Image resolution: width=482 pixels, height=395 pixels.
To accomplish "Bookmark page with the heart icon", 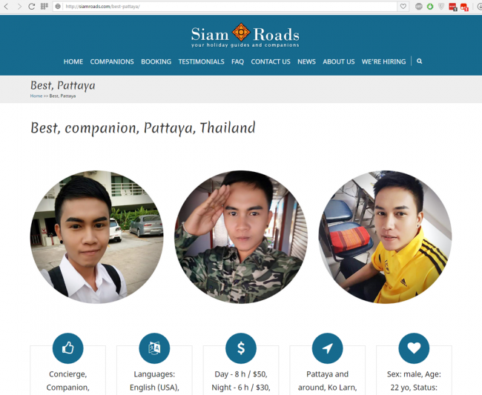I will (403, 6).
